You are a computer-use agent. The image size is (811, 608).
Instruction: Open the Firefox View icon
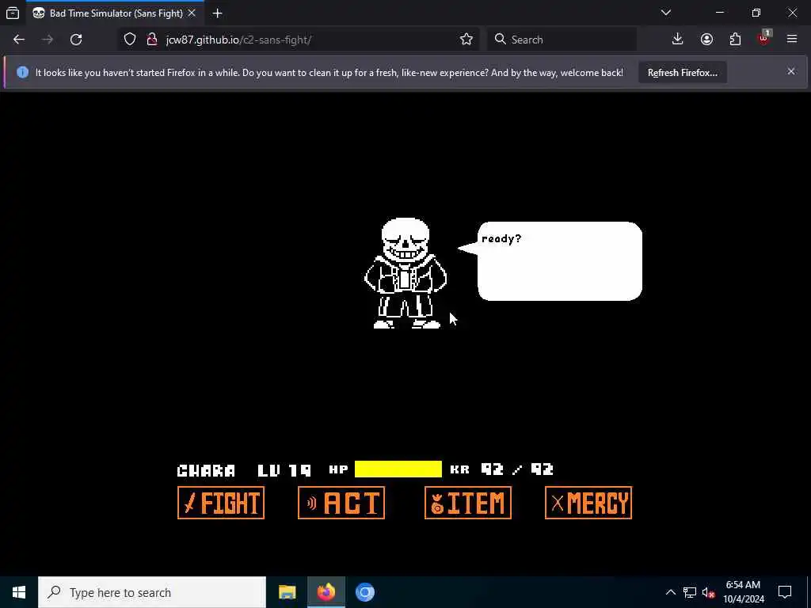pyautogui.click(x=13, y=13)
